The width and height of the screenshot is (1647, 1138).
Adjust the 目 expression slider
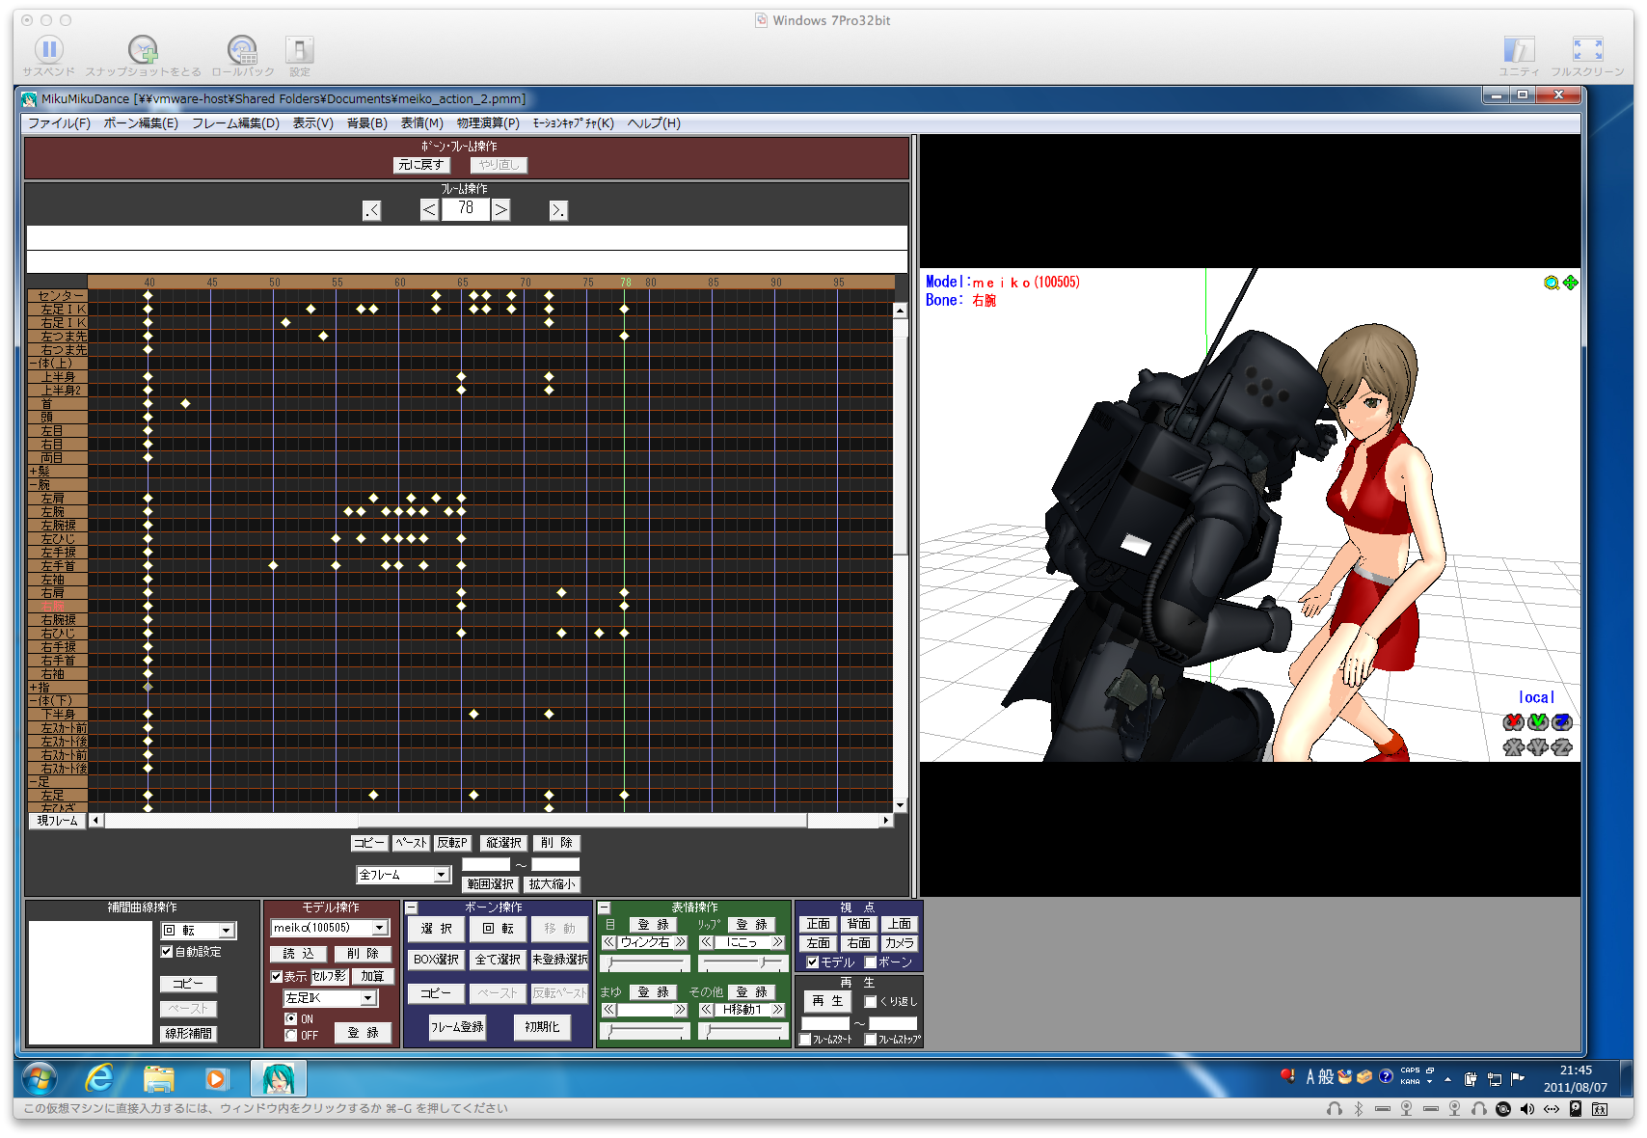(645, 963)
